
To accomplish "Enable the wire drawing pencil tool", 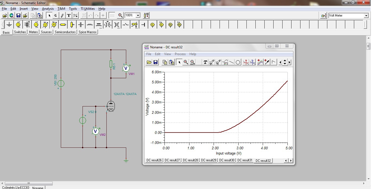I will coord(62,15).
